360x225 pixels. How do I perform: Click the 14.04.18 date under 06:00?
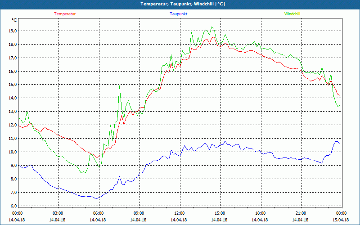98,220
